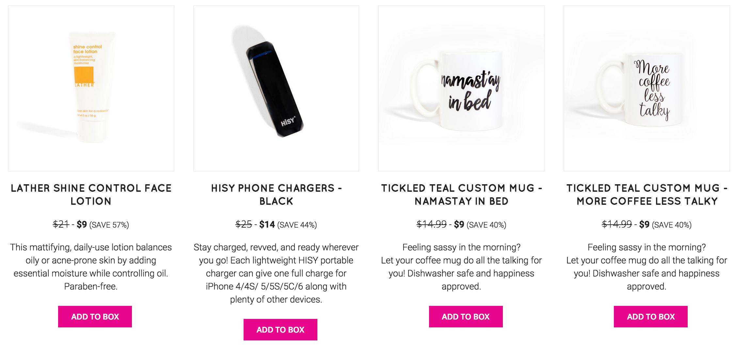Click the crossed-out $25 charger price
The width and height of the screenshot is (736, 345).
tap(244, 224)
